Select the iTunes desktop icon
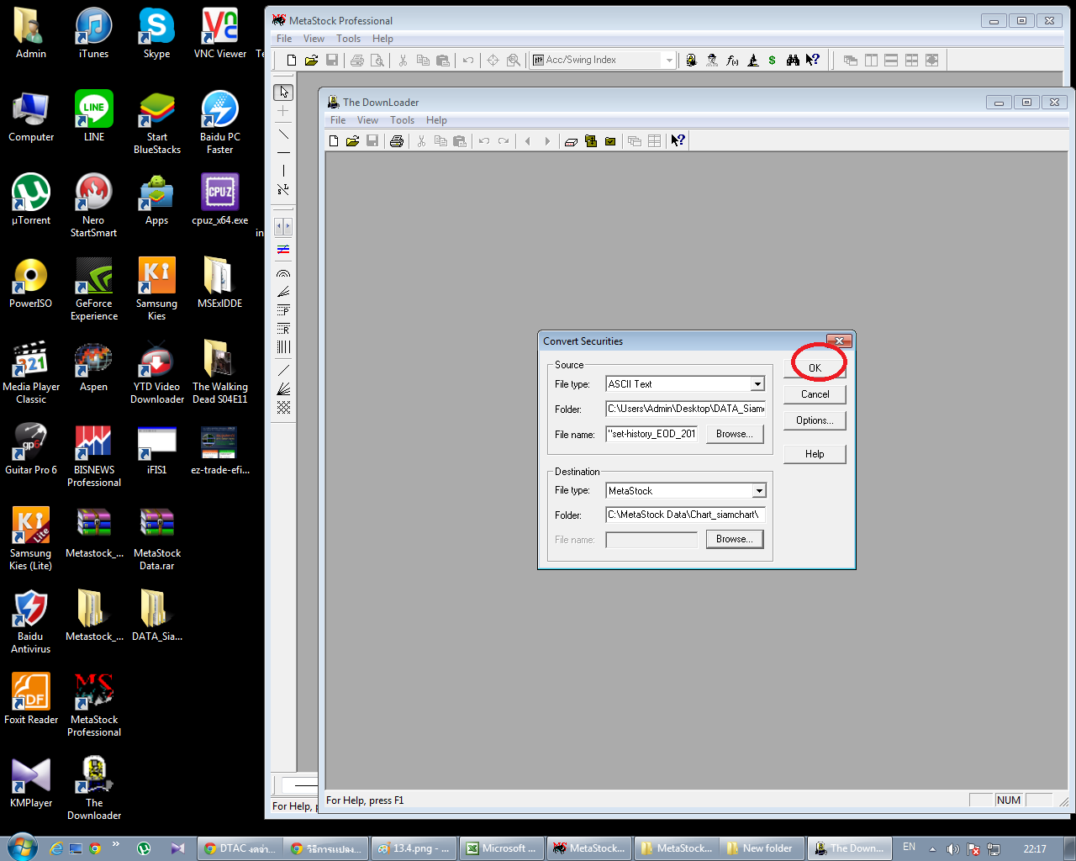1076x861 pixels. point(93,34)
